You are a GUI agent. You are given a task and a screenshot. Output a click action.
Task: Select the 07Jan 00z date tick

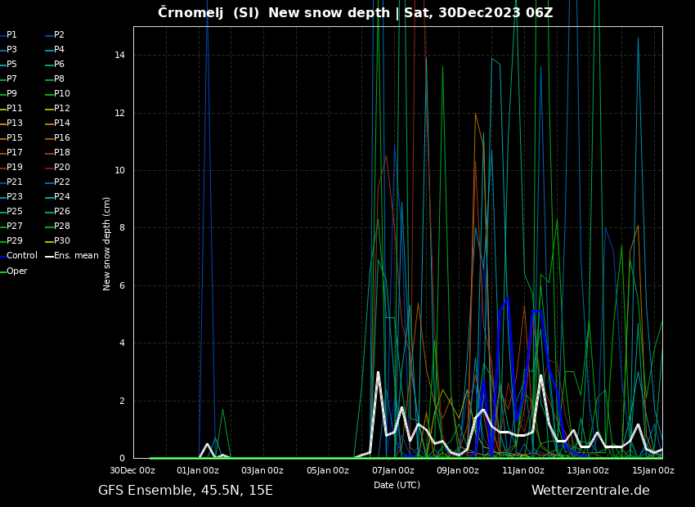pos(393,471)
